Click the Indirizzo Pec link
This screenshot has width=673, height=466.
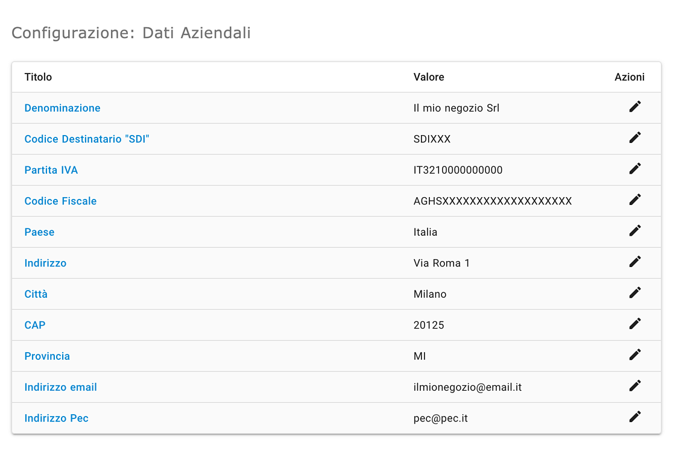[56, 418]
